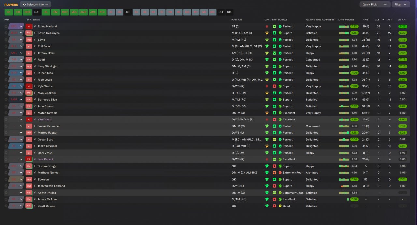Select the DCL position slot
Screen dimensions: 417x225
(x=37, y=12)
